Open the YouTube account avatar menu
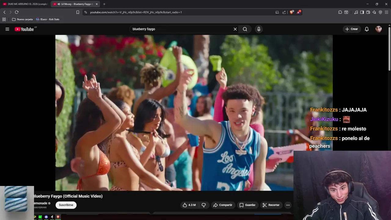The width and height of the screenshot is (391, 220). click(x=378, y=29)
